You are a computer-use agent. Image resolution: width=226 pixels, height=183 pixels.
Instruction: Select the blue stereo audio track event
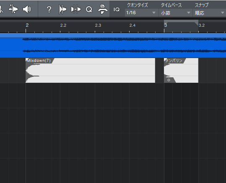coord(113,46)
